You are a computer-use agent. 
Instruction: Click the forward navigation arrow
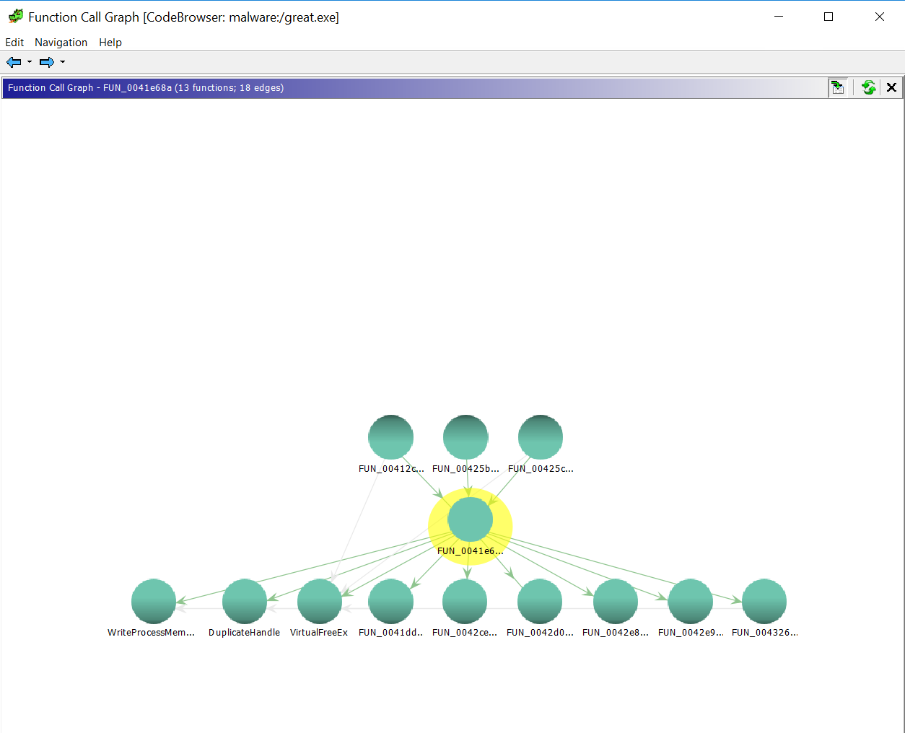46,62
